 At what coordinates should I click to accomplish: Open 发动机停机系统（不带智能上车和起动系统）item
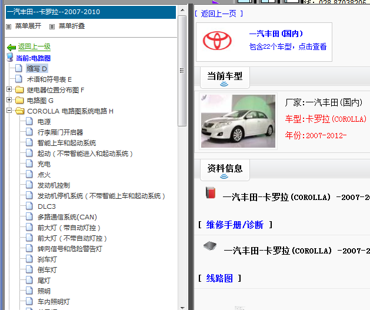[101, 196]
